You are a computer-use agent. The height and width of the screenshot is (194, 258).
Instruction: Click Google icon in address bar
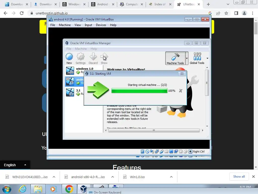[x=210, y=13]
